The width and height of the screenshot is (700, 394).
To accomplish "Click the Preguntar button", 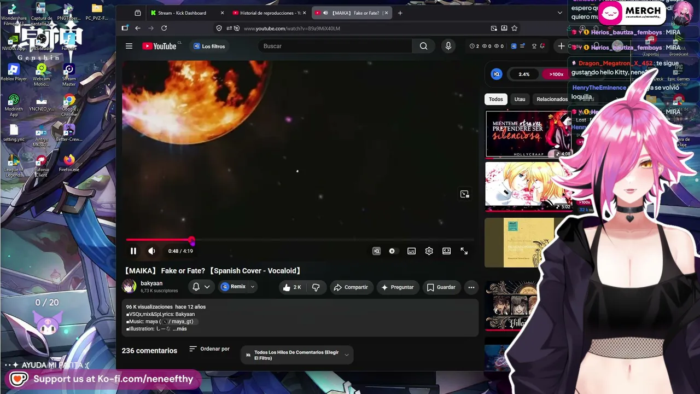I will pyautogui.click(x=398, y=287).
